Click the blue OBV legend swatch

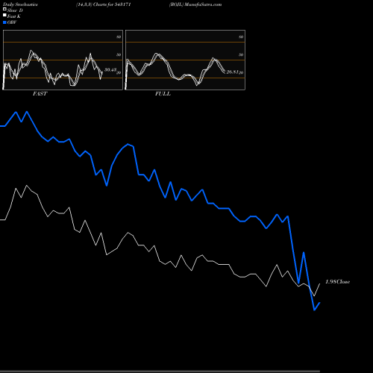pyautogui.click(x=4, y=22)
